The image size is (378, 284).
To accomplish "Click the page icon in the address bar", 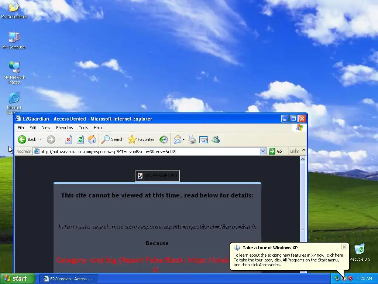I will [x=37, y=151].
